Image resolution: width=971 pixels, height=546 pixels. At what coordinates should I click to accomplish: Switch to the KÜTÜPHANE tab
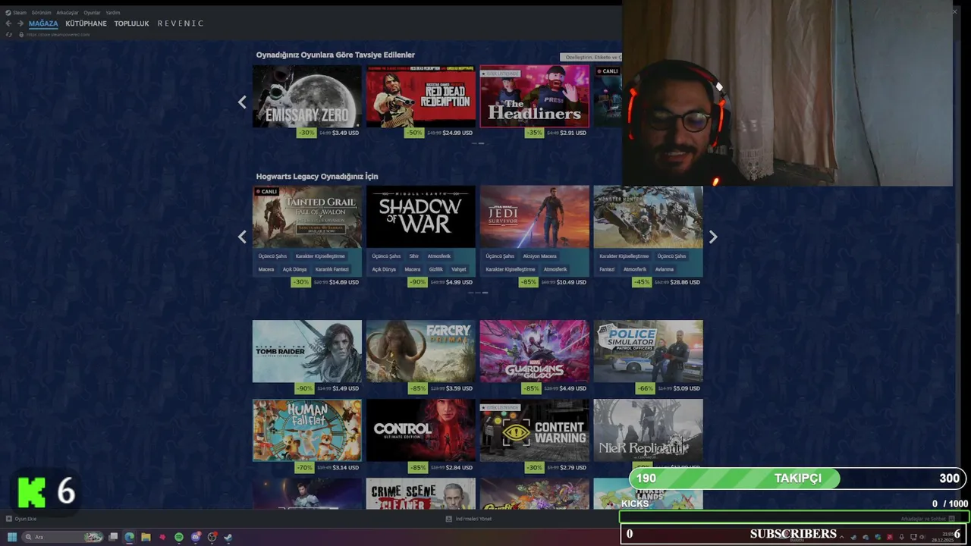click(x=86, y=24)
